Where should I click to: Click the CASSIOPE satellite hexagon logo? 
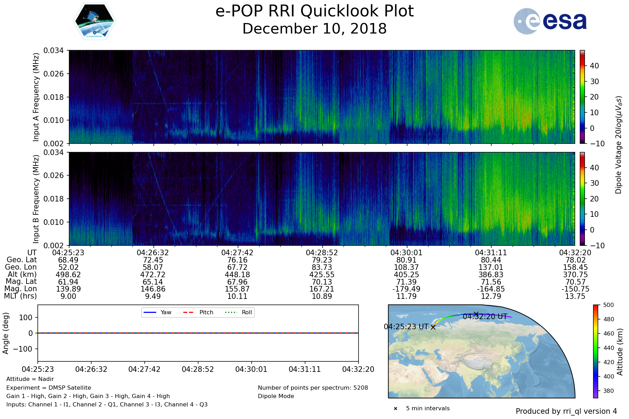coord(94,22)
